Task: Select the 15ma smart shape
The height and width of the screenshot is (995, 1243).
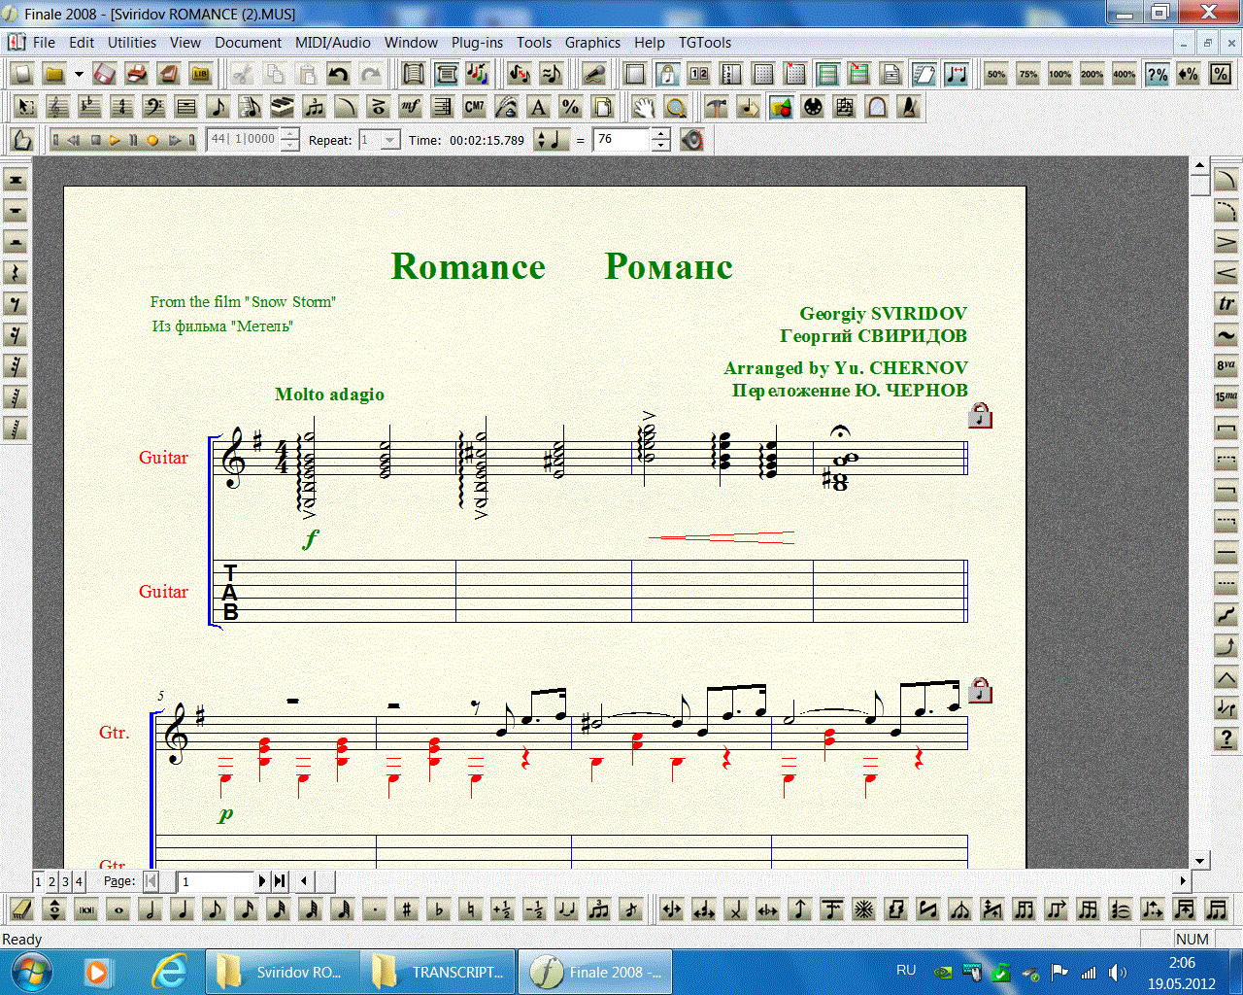Action: (x=1226, y=397)
